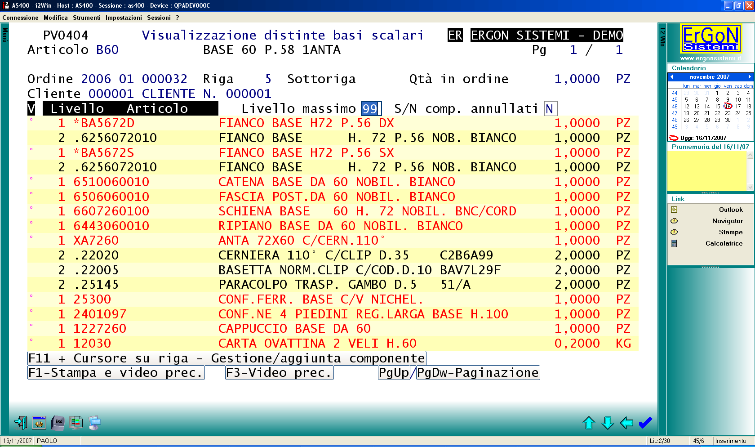Screen dimensions: 755x447
Task: Select row 6510060010 CATENA BASE
Action: click(333, 182)
